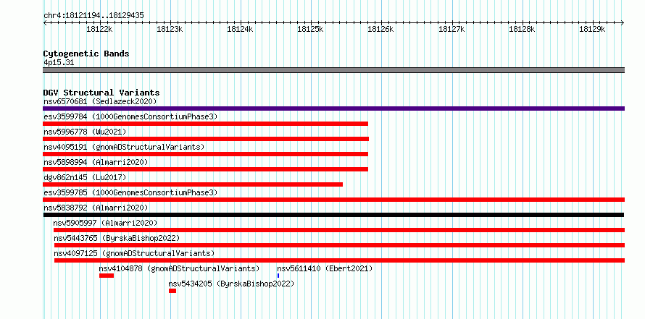The width and height of the screenshot is (645, 319).
Task: Click the red esv3599784 variant bar
Action: click(x=205, y=124)
